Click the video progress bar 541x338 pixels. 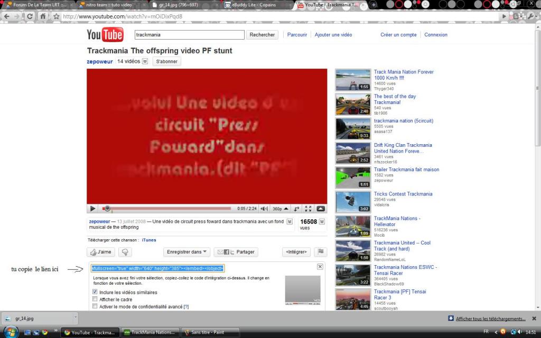tap(166, 208)
